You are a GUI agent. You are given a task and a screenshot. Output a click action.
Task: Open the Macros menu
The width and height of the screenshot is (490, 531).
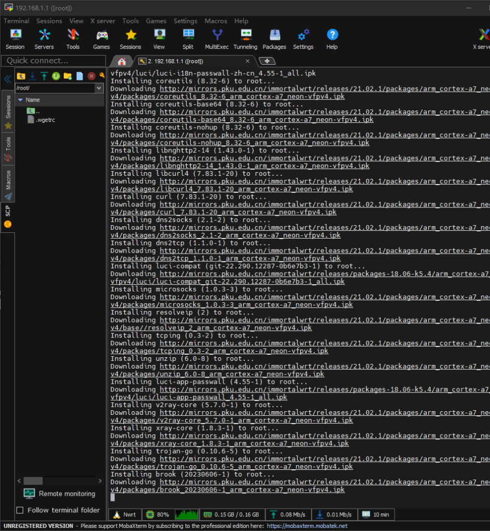click(x=216, y=21)
